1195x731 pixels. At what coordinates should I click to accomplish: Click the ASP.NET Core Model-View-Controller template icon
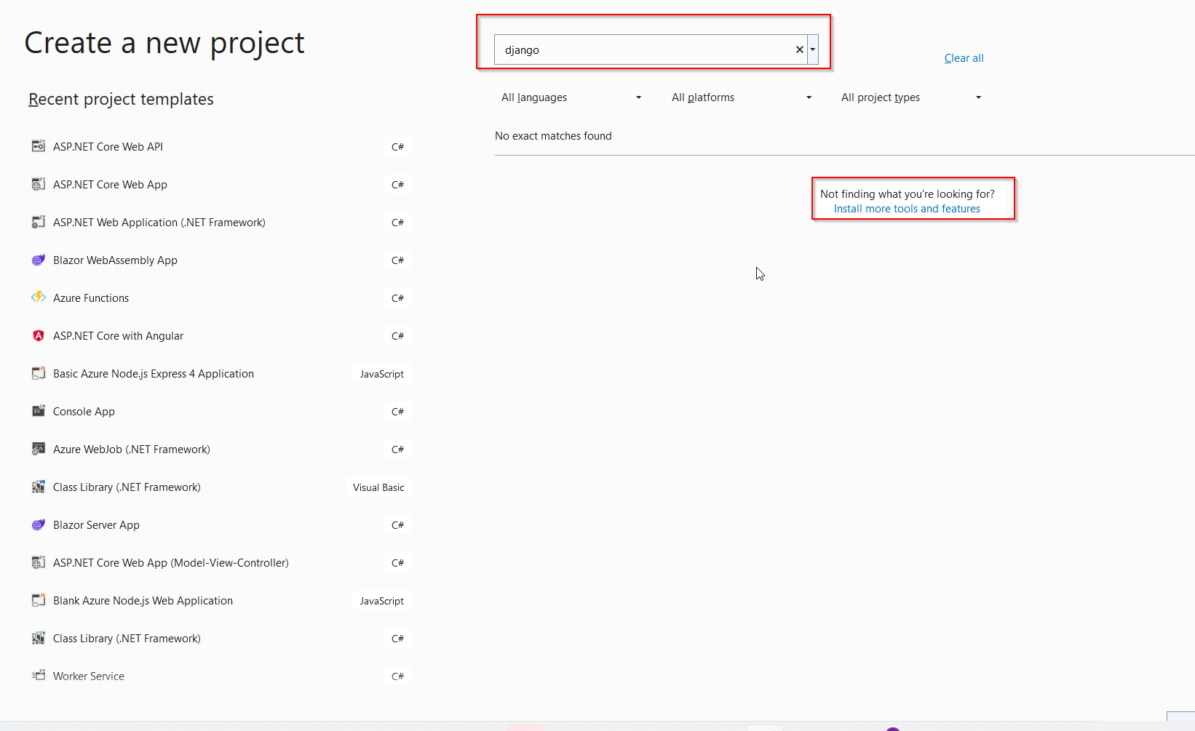click(x=39, y=562)
